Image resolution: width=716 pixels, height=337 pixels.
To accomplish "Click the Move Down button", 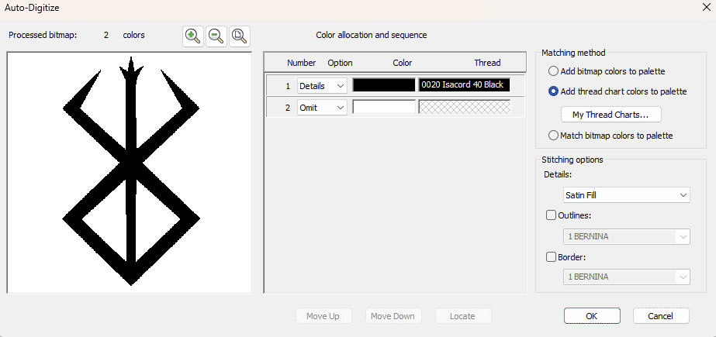I will click(x=393, y=316).
